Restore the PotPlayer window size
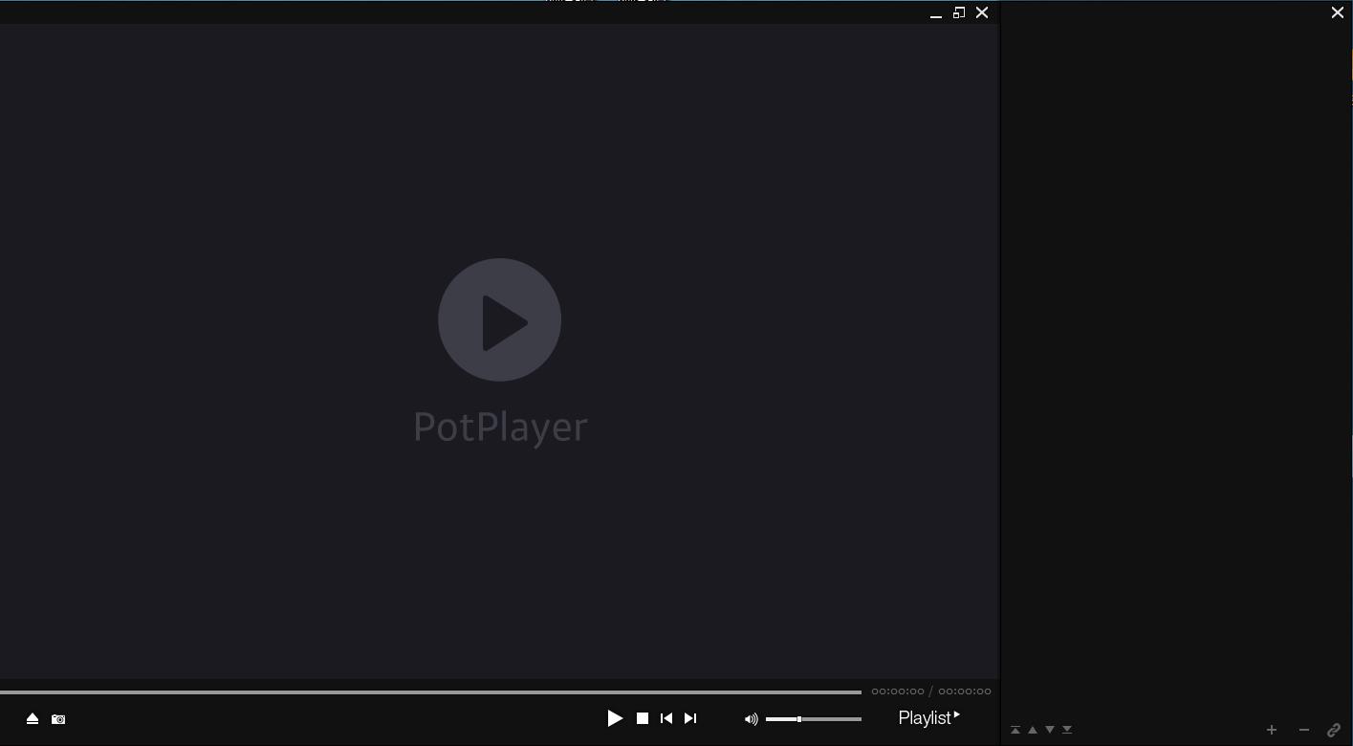This screenshot has height=746, width=1353. click(959, 12)
